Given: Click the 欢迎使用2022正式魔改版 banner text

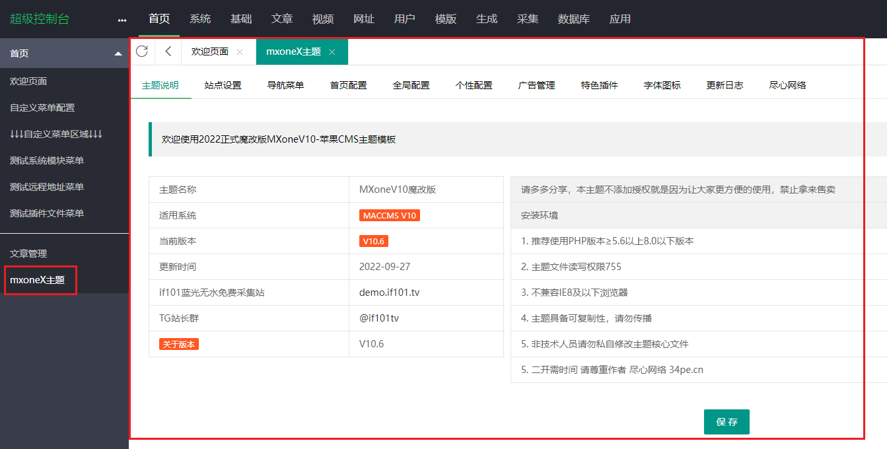Looking at the screenshot, I should point(279,139).
